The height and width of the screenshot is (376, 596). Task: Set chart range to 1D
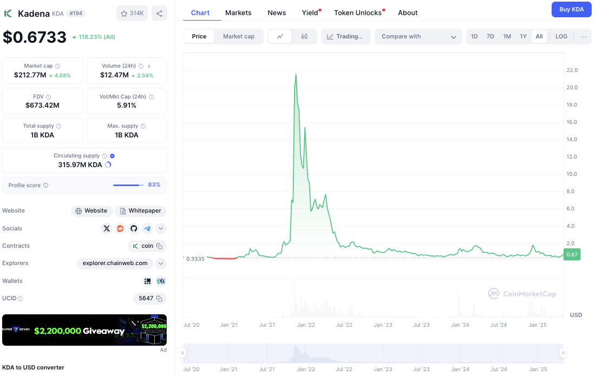(x=474, y=36)
